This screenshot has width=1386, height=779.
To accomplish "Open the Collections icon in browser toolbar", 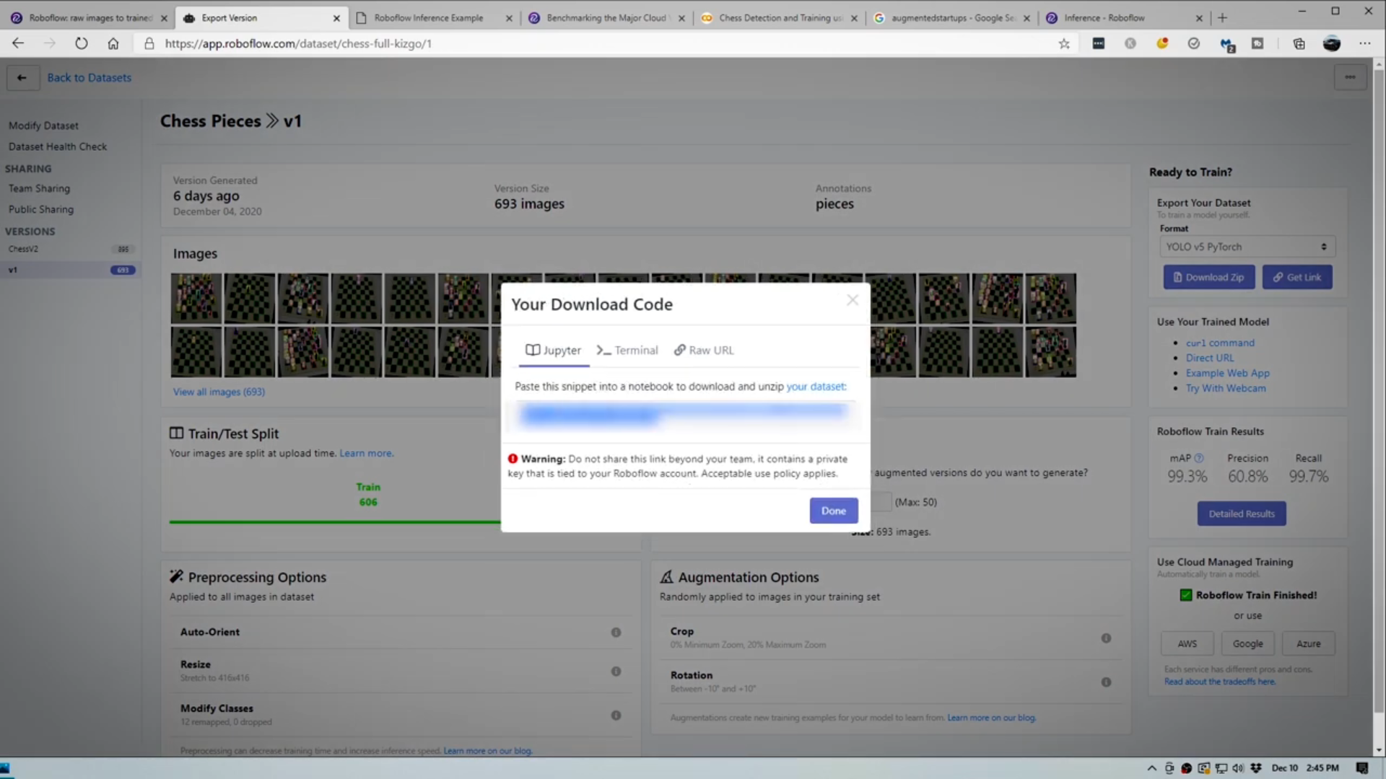I will [x=1299, y=43].
